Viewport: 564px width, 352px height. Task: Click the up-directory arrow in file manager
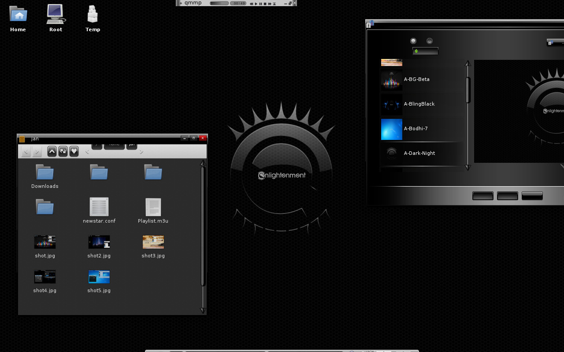pyautogui.click(x=52, y=151)
